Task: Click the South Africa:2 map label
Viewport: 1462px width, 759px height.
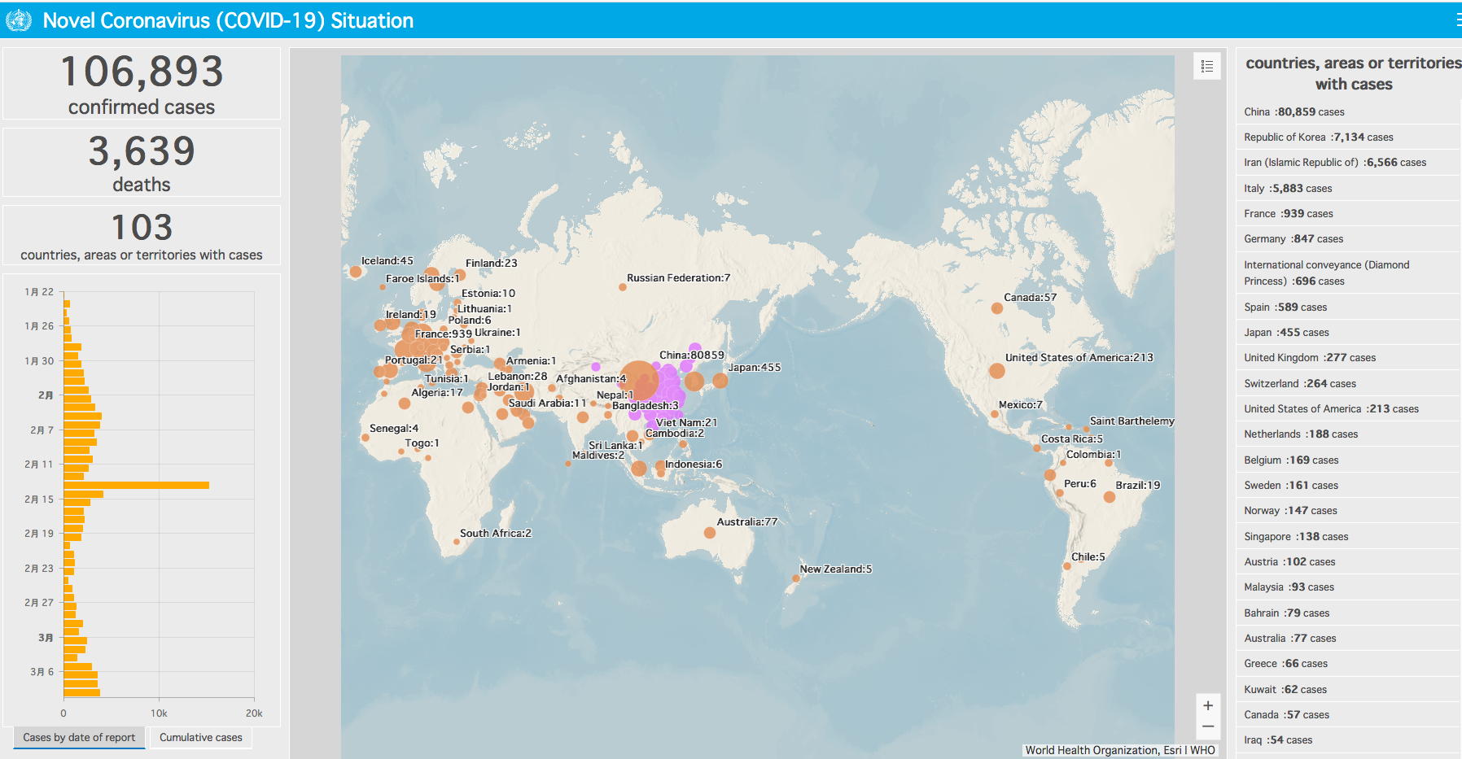Action: (x=495, y=534)
